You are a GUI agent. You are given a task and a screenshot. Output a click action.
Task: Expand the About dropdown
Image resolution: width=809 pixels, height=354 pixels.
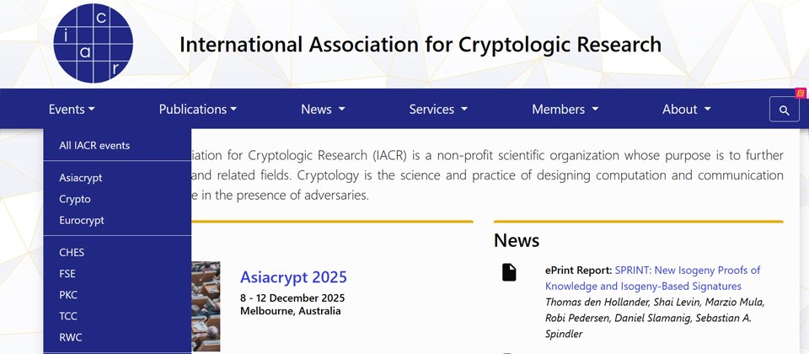point(687,110)
